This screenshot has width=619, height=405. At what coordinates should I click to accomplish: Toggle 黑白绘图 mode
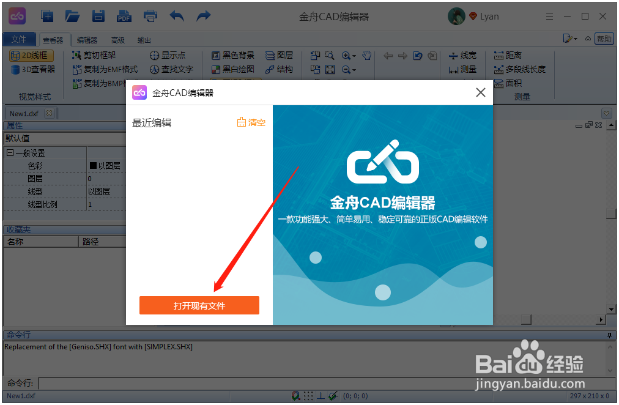point(233,70)
